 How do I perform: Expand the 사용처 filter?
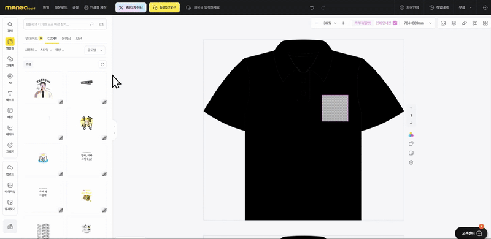tap(31, 50)
